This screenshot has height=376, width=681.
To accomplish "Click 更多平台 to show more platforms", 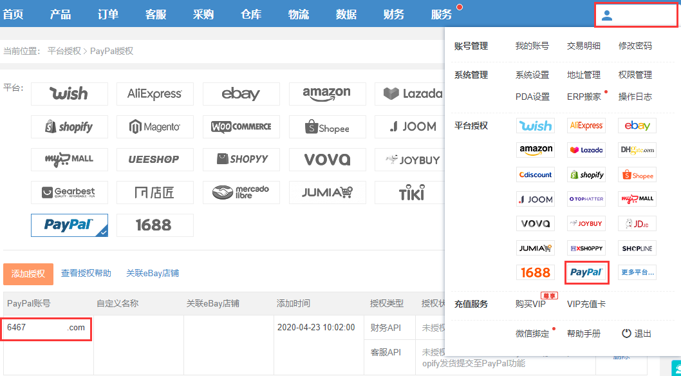I will pyautogui.click(x=637, y=273).
